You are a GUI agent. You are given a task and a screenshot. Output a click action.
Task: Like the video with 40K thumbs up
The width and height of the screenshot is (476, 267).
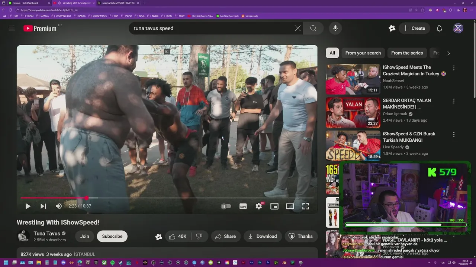click(178, 236)
